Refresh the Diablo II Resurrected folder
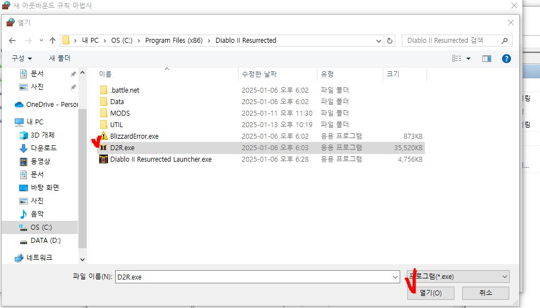The width and height of the screenshot is (540, 308). coord(389,41)
